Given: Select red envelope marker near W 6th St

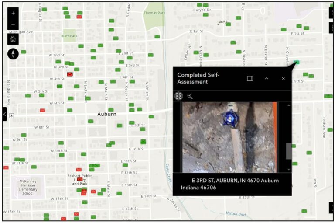Looking at the screenshot, I should [x=42, y=110].
